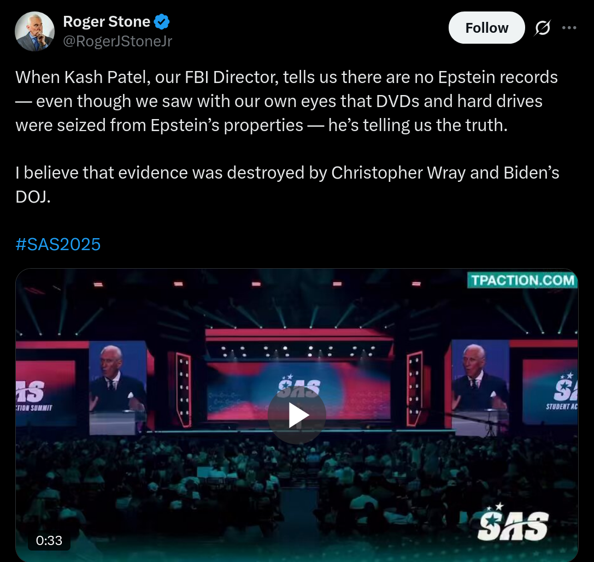Image resolution: width=594 pixels, height=562 pixels.
Task: Click the blue verified badge
Action: pos(162,22)
